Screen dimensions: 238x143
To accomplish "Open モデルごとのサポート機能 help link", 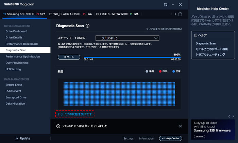I will [x=211, y=49].
